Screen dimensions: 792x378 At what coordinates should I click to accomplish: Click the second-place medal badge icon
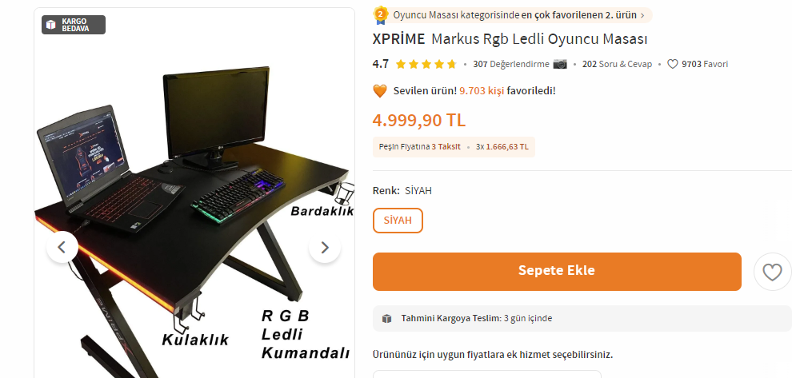click(x=380, y=15)
